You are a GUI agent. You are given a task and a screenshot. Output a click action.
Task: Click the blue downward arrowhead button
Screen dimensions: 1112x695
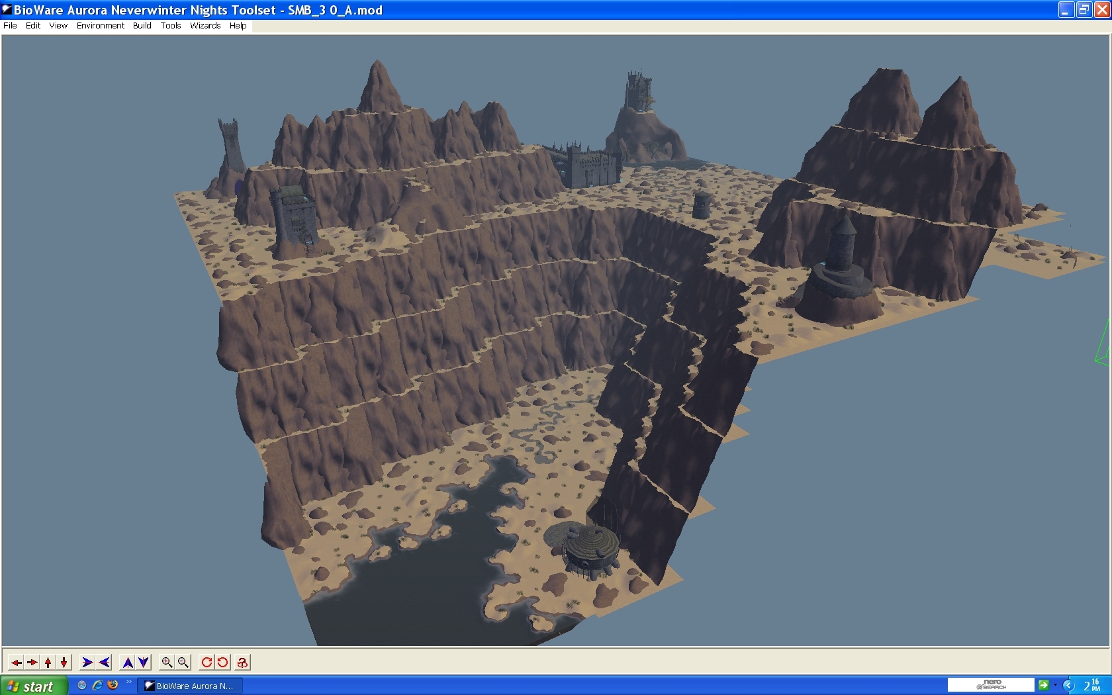144,662
